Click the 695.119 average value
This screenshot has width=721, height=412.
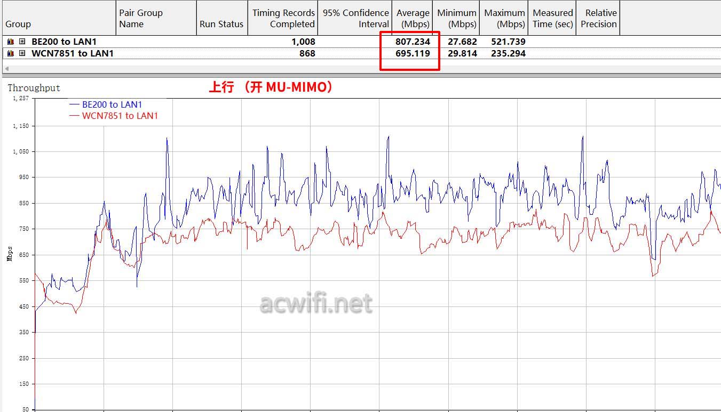tap(413, 53)
